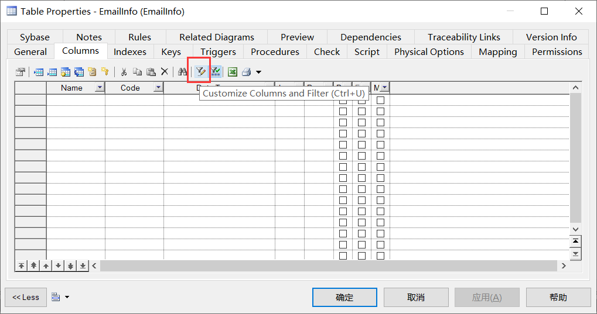Click the Copy icon in the toolbar

[x=137, y=71]
